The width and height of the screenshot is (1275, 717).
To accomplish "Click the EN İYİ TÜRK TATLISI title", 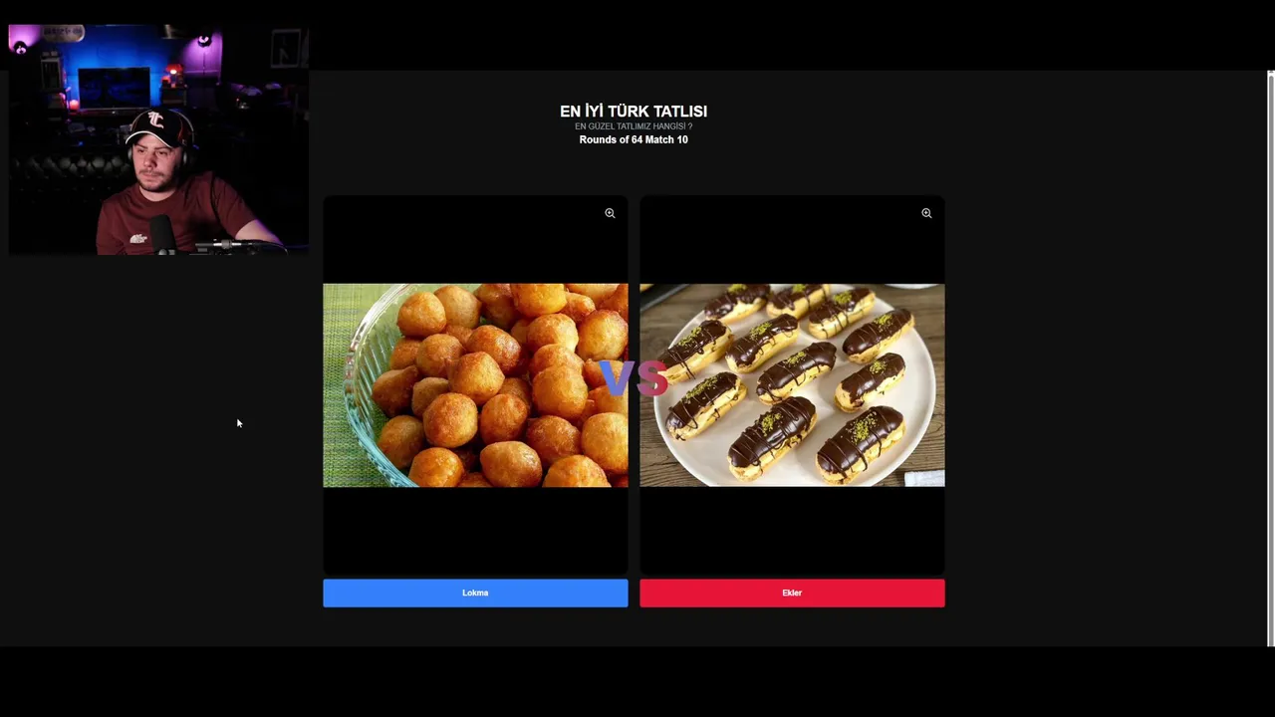I will pyautogui.click(x=634, y=112).
